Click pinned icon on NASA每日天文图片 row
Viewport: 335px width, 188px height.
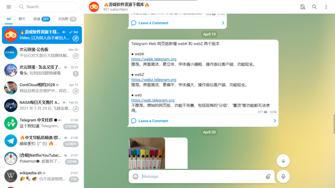pos(76,109)
